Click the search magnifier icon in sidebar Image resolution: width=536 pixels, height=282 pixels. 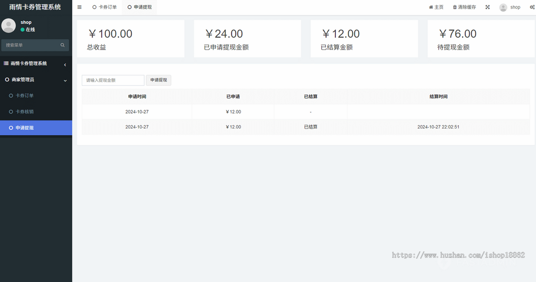pyautogui.click(x=62, y=45)
